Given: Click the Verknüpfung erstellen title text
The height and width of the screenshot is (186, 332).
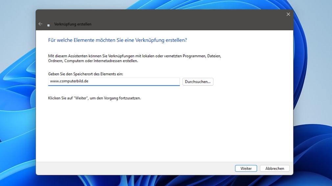Looking at the screenshot, I should tap(73, 24).
